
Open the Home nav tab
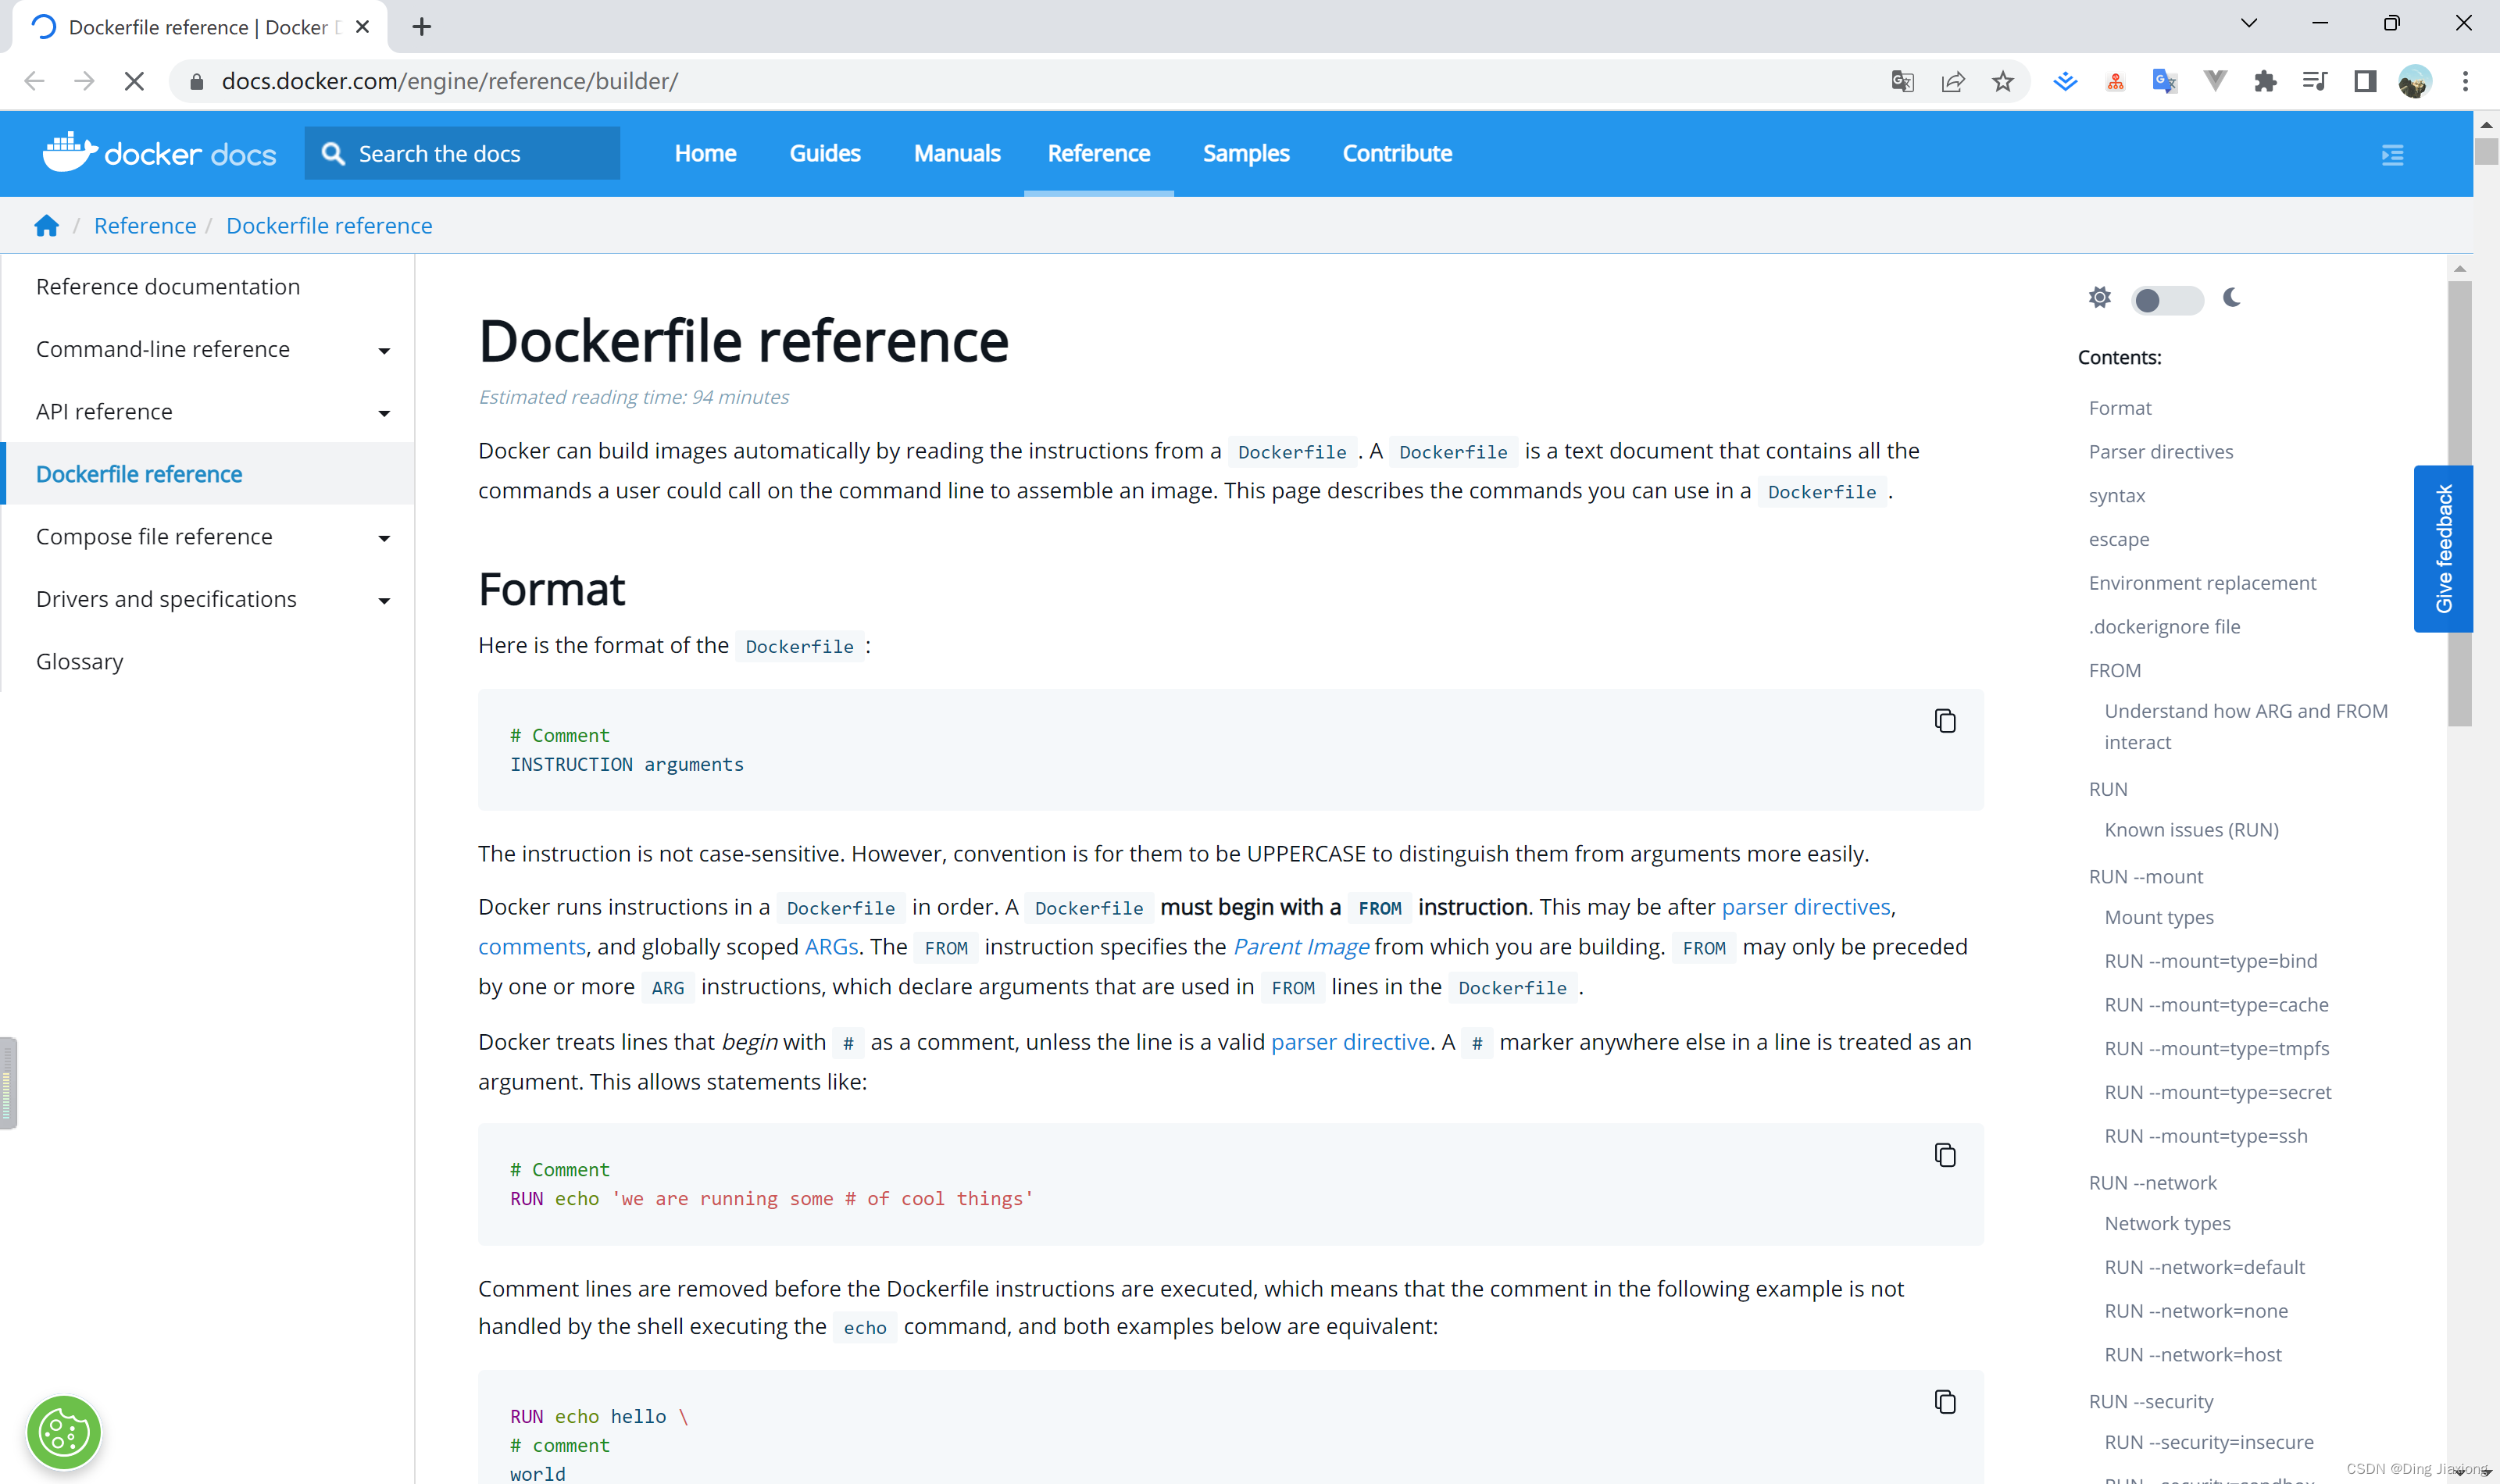click(705, 153)
